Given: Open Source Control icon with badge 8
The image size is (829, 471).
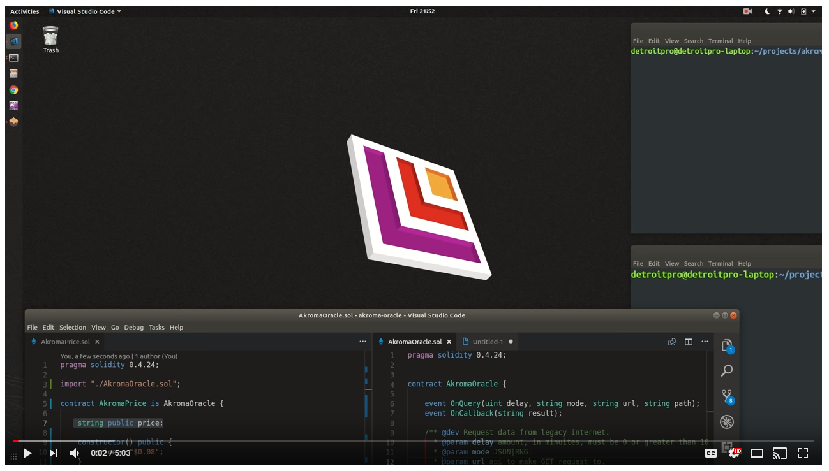Looking at the screenshot, I should [x=727, y=396].
